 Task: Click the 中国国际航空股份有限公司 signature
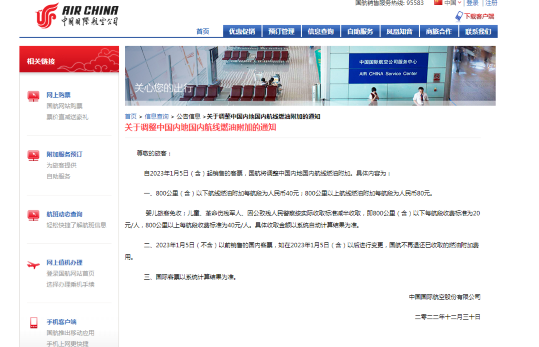[445, 297]
